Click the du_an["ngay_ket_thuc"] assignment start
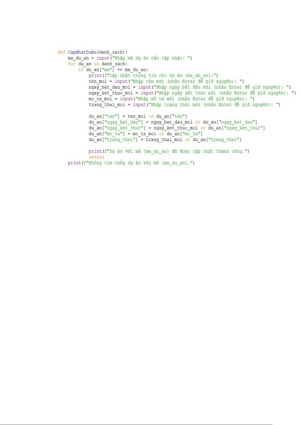This screenshot has height=425, width=301. tap(117, 128)
